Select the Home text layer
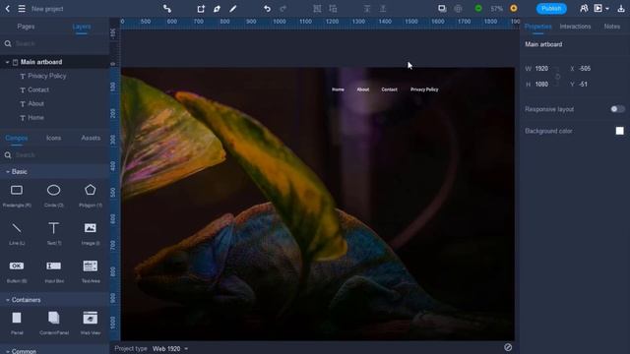The height and width of the screenshot is (354, 630). (35, 118)
